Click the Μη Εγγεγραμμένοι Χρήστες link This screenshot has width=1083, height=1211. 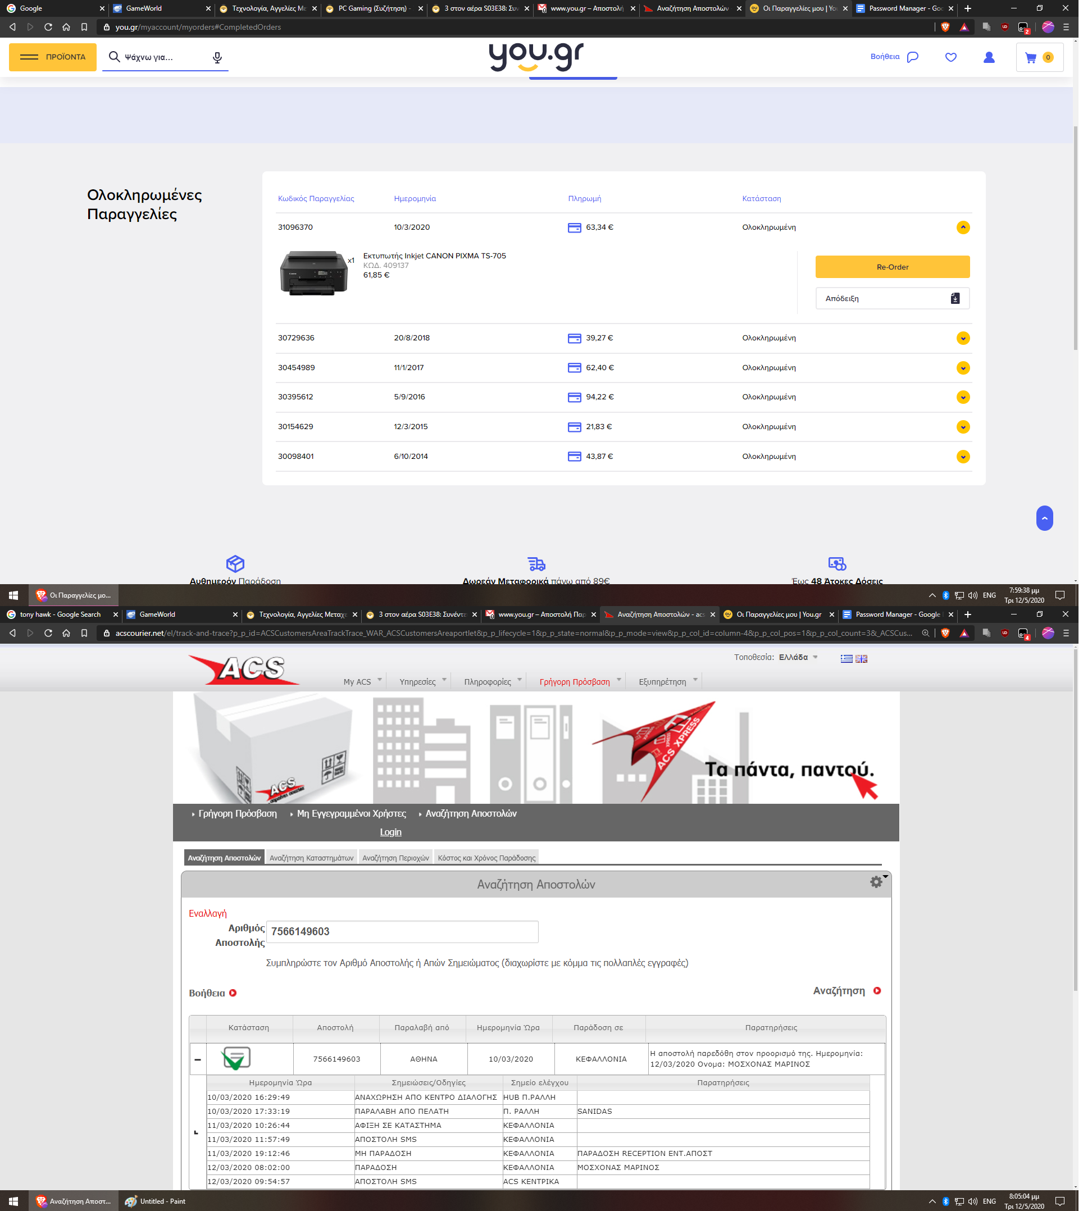(351, 813)
